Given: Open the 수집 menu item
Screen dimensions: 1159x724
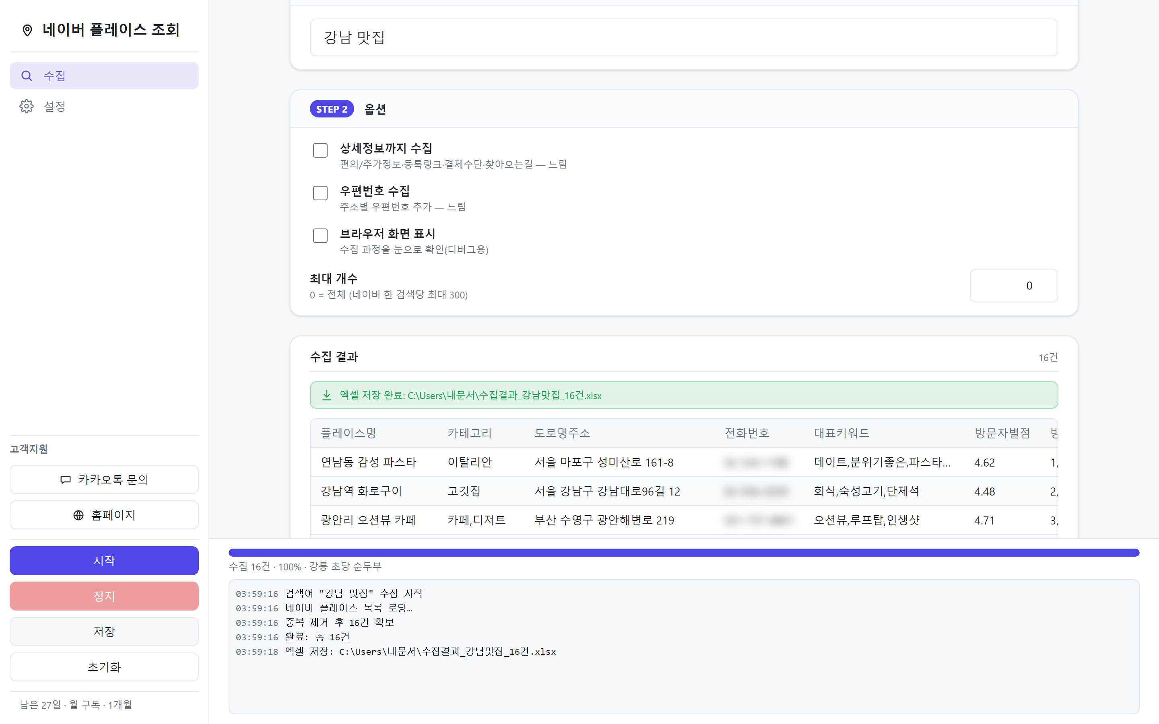Looking at the screenshot, I should pos(104,76).
